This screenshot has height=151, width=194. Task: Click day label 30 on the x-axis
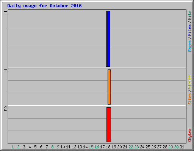pos(176,147)
